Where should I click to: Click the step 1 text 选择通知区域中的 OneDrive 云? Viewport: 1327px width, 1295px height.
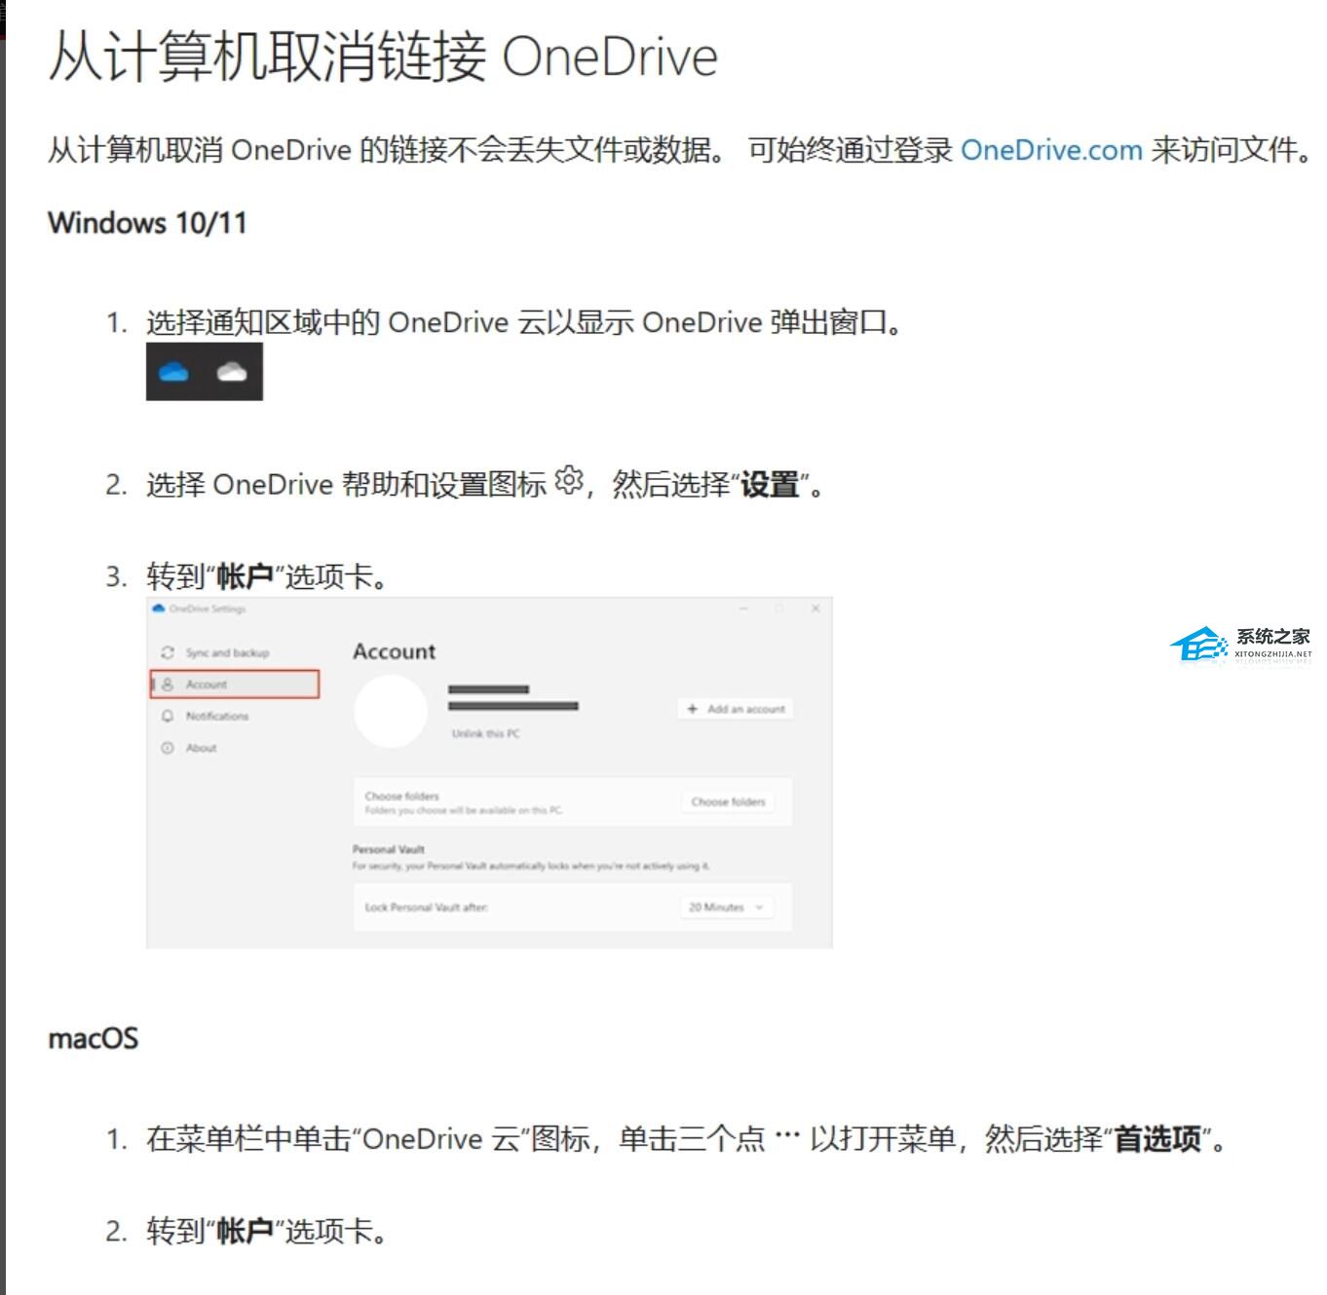click(346, 322)
